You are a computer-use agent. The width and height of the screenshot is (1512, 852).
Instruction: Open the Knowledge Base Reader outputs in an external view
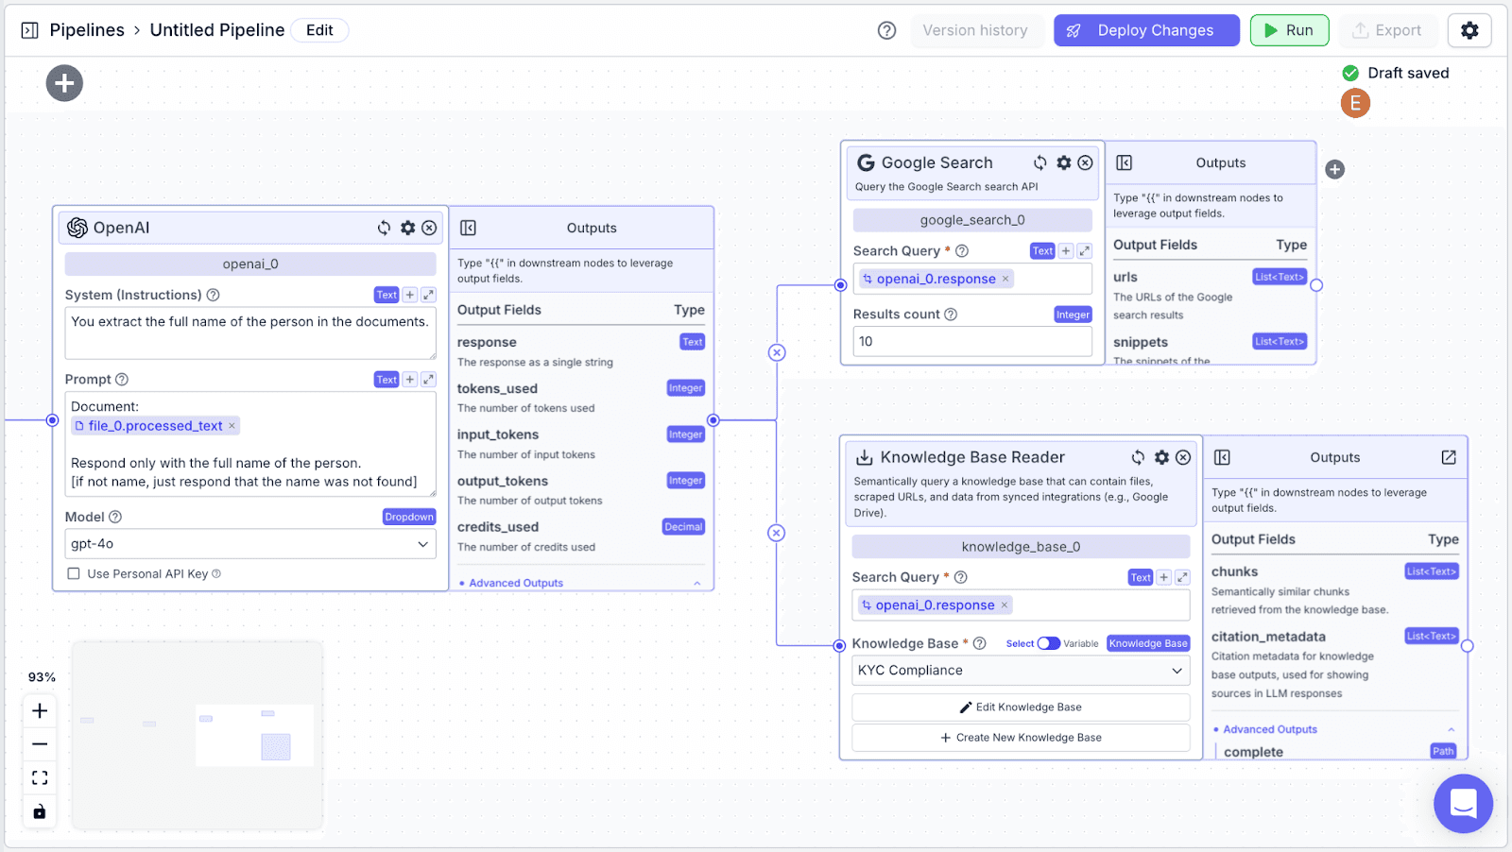(x=1449, y=457)
